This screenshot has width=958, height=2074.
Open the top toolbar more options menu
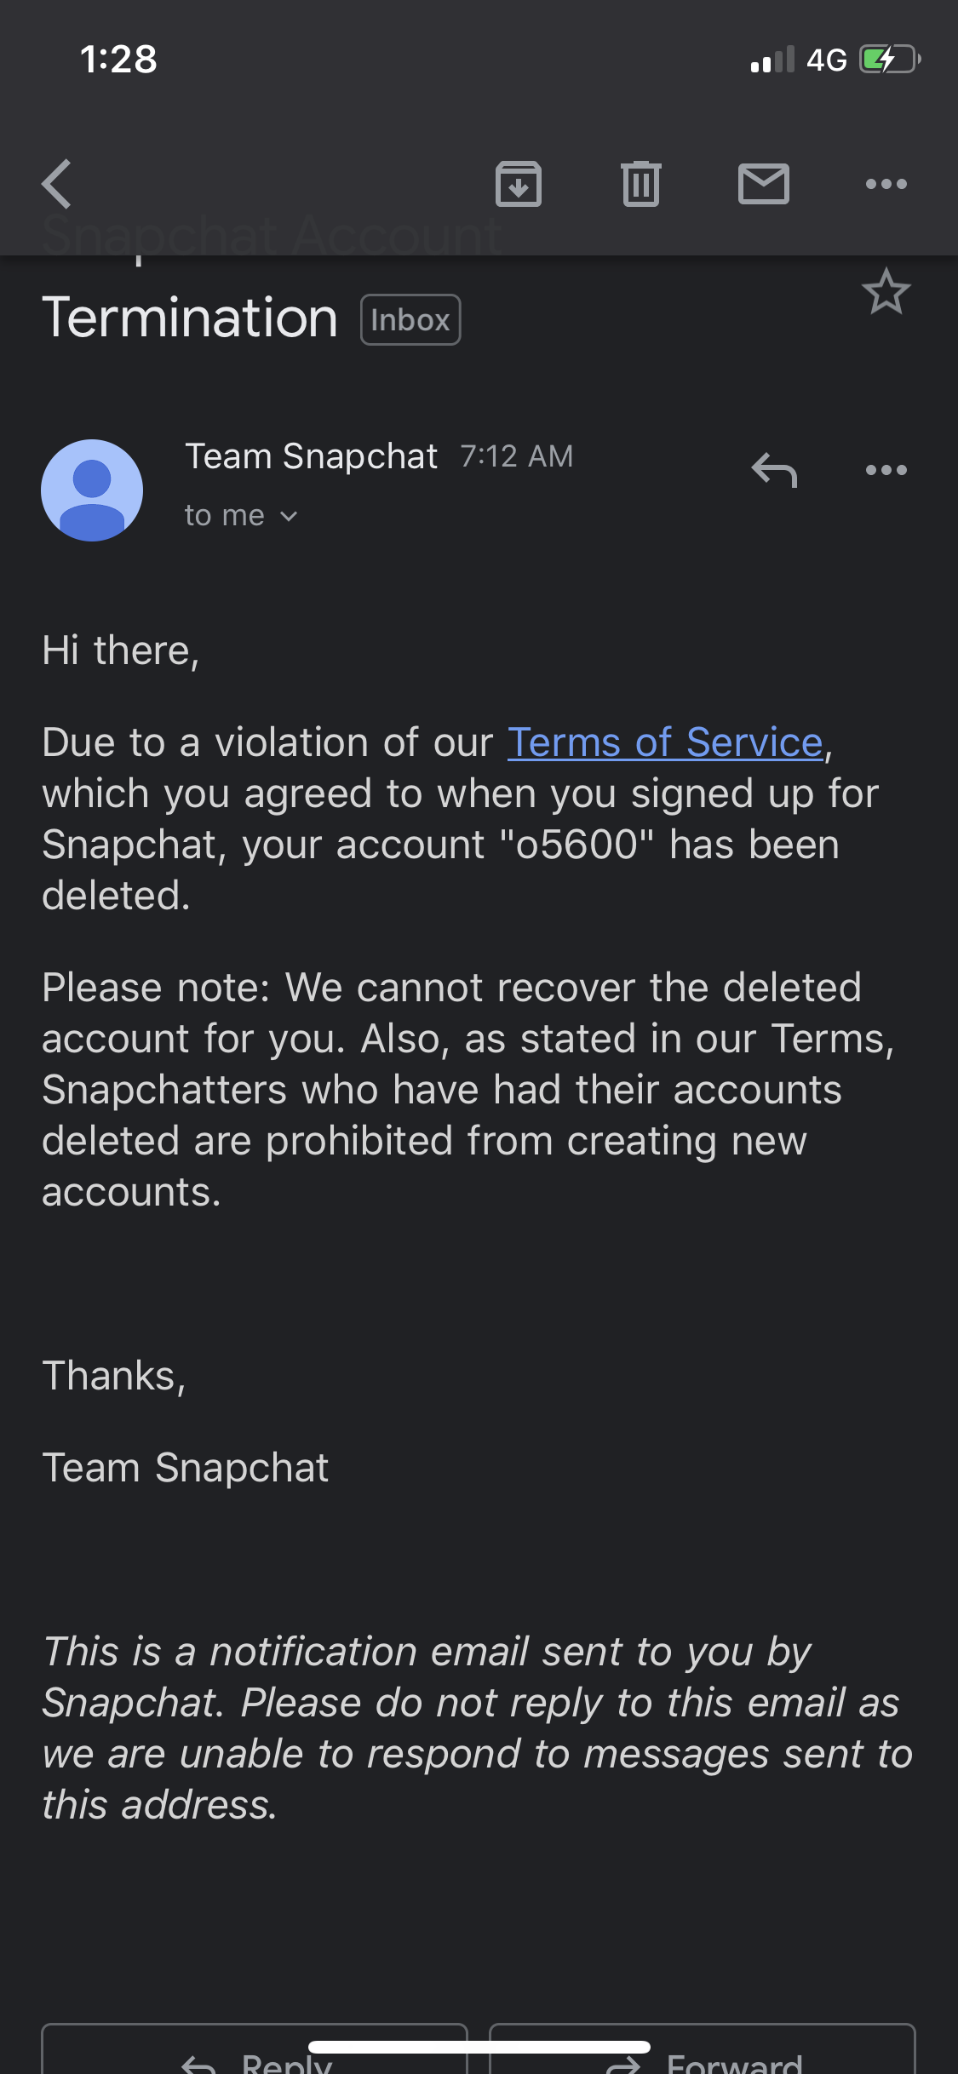886,184
